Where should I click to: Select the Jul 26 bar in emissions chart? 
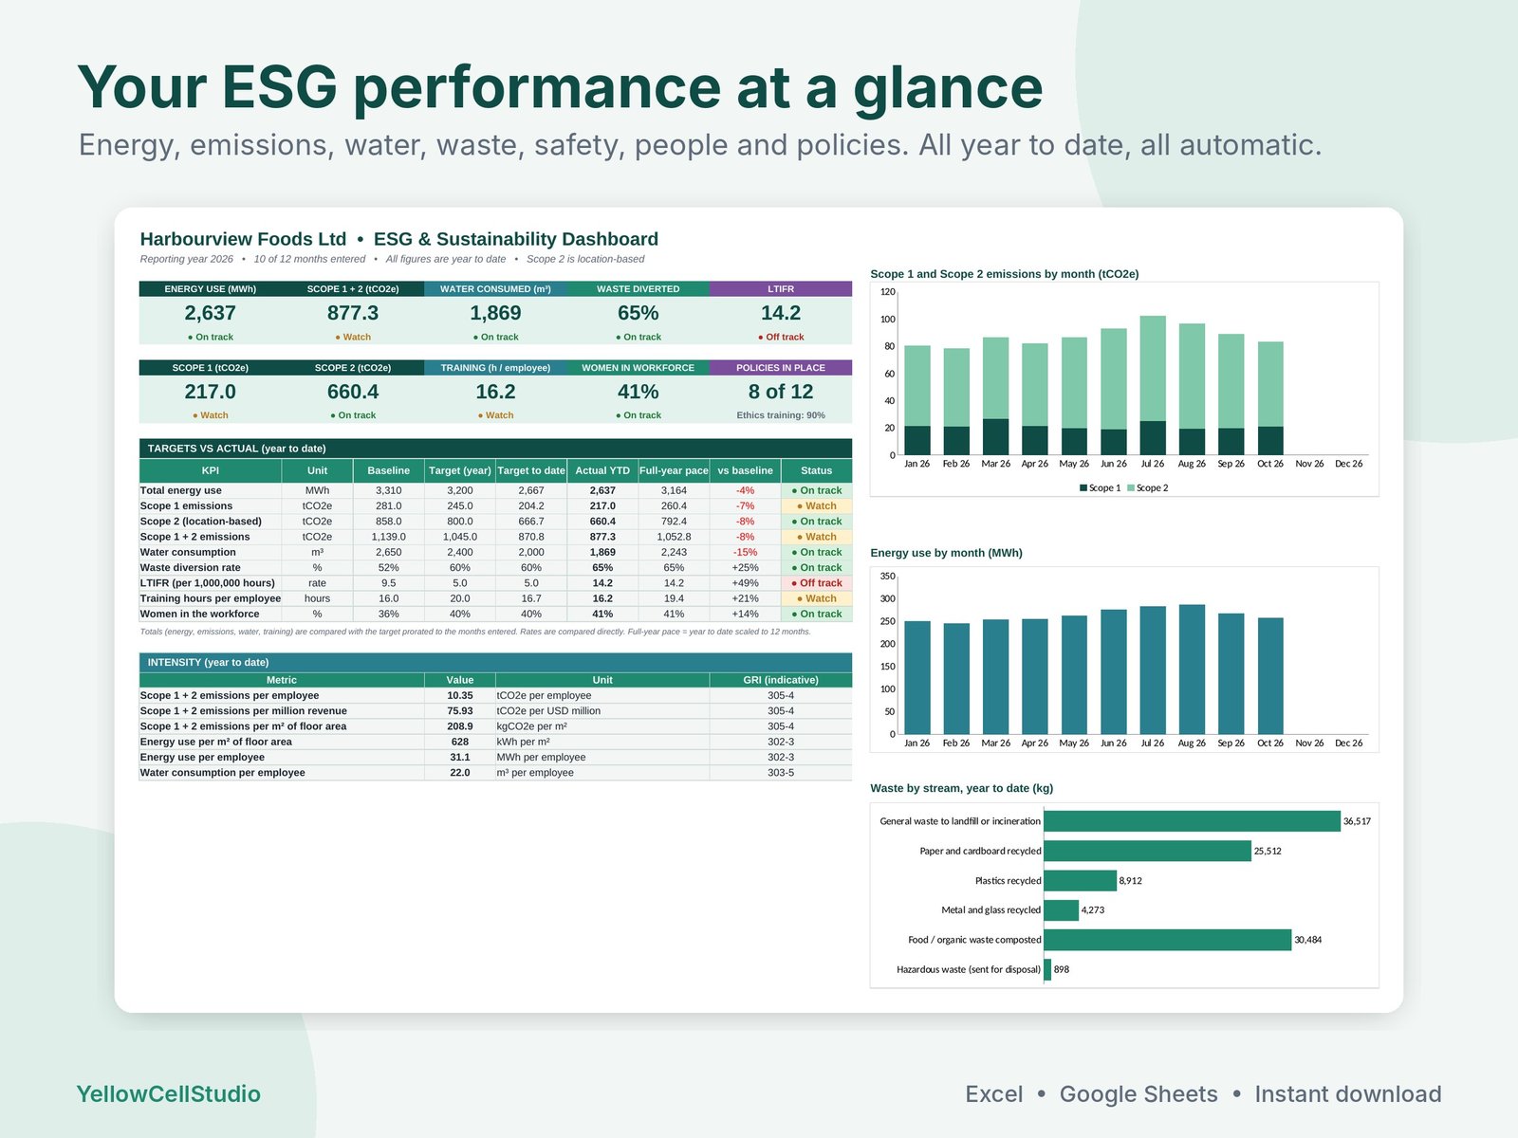coord(1153,385)
